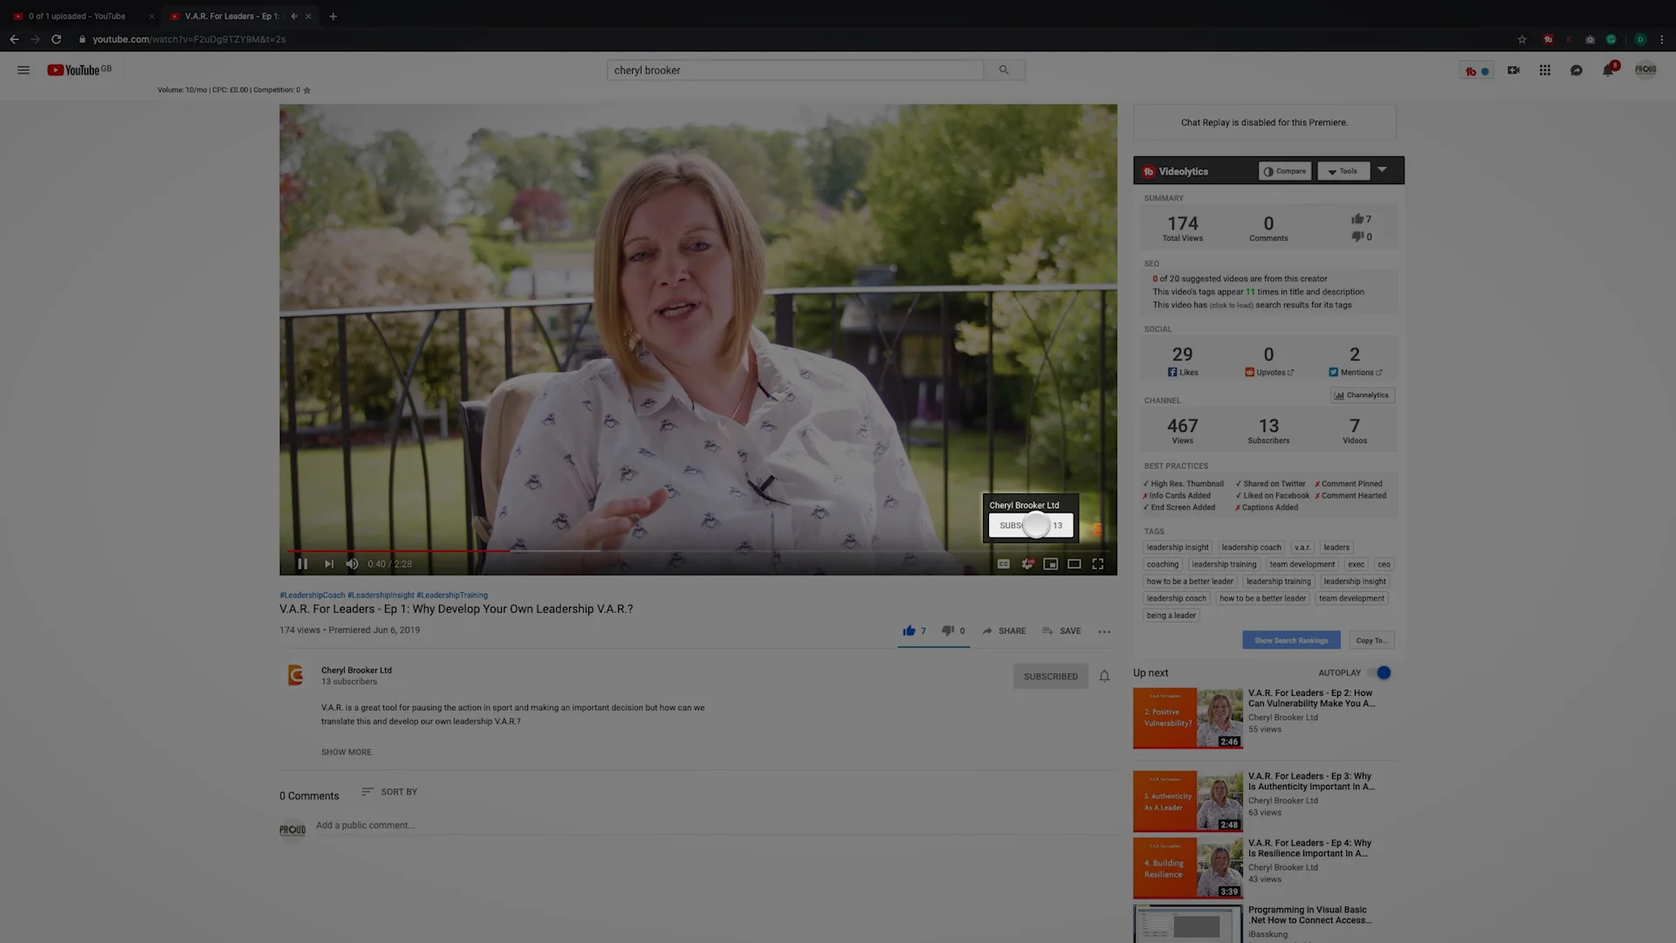Viewport: 1676px width, 943px height.
Task: Enable subtitles with the CC icon
Action: 1003,564
